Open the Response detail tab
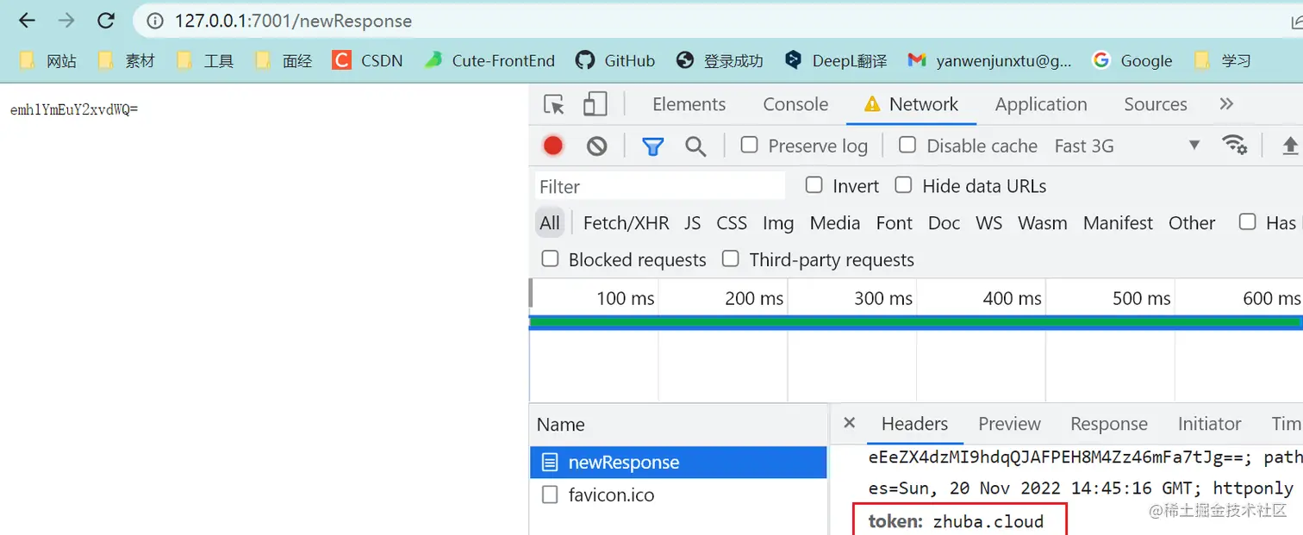Viewport: 1303px width, 535px height. 1108,424
